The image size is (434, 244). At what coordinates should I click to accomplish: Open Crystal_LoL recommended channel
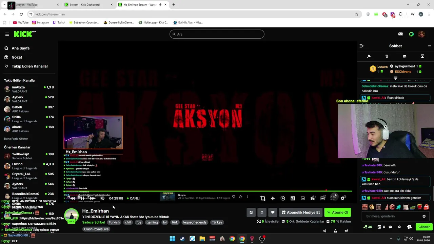(x=29, y=176)
